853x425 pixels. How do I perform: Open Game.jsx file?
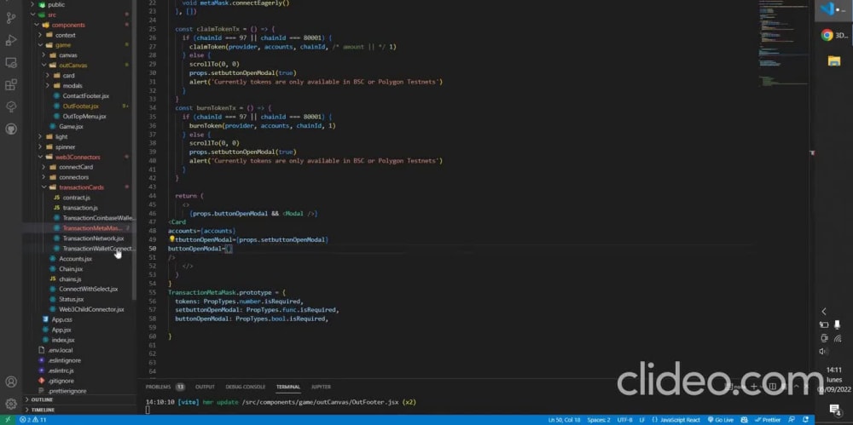coord(71,127)
